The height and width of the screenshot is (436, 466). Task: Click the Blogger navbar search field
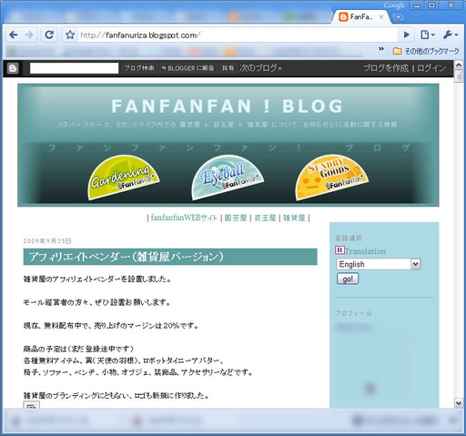pos(74,68)
